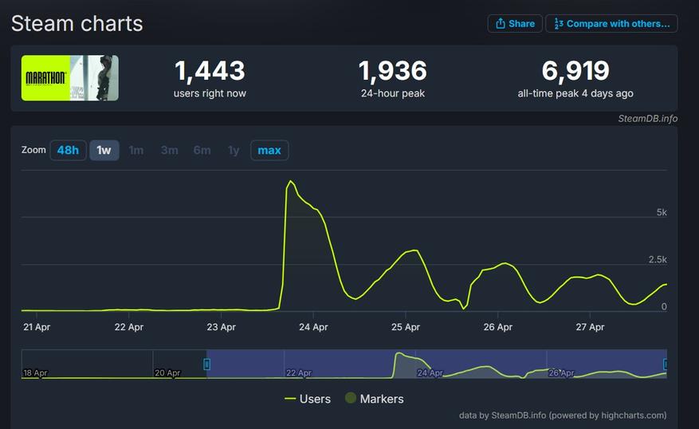Click the 22 Apr main axis label
699x429 pixels.
(129, 327)
